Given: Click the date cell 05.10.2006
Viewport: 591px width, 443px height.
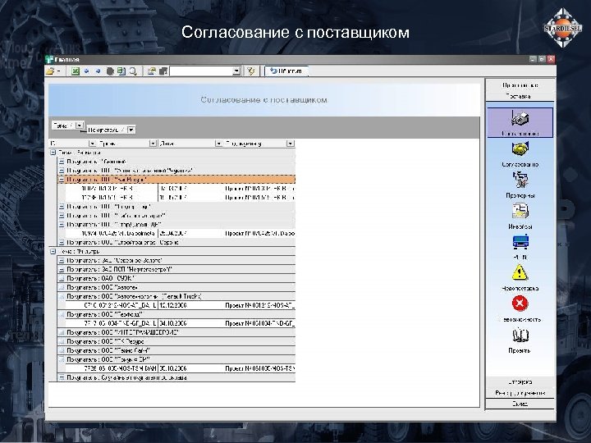Looking at the screenshot, I should pos(190,368).
